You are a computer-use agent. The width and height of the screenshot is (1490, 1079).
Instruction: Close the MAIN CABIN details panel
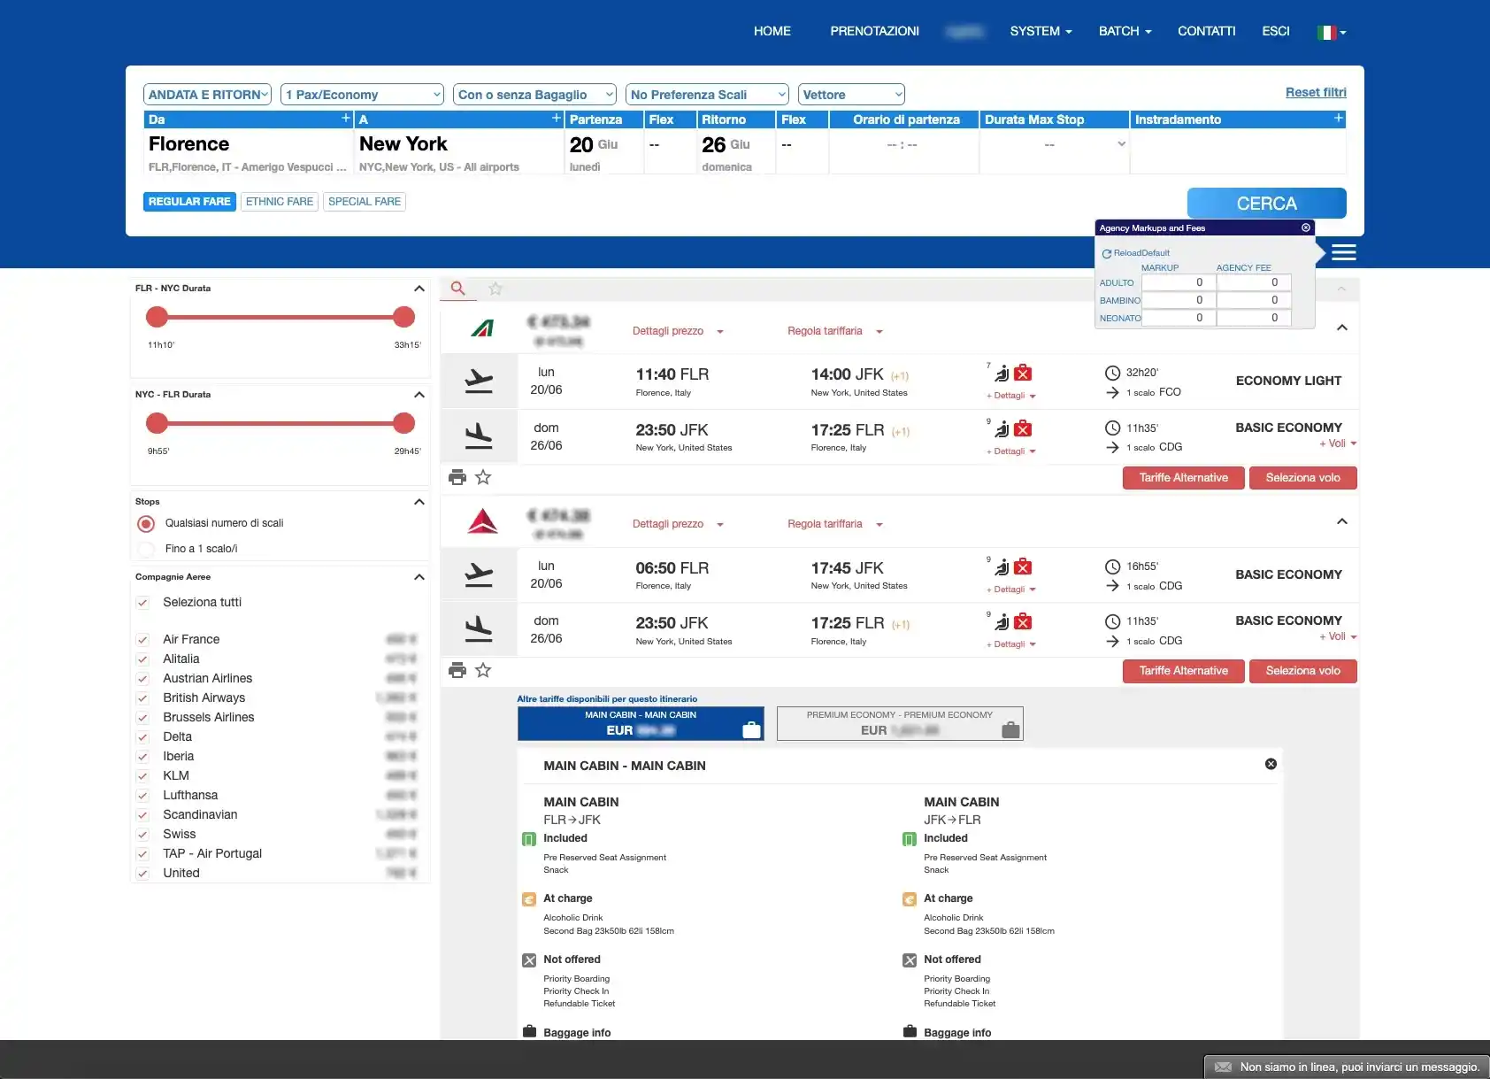pyautogui.click(x=1271, y=764)
